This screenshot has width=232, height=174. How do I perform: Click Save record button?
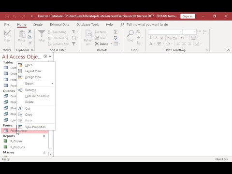(101, 38)
